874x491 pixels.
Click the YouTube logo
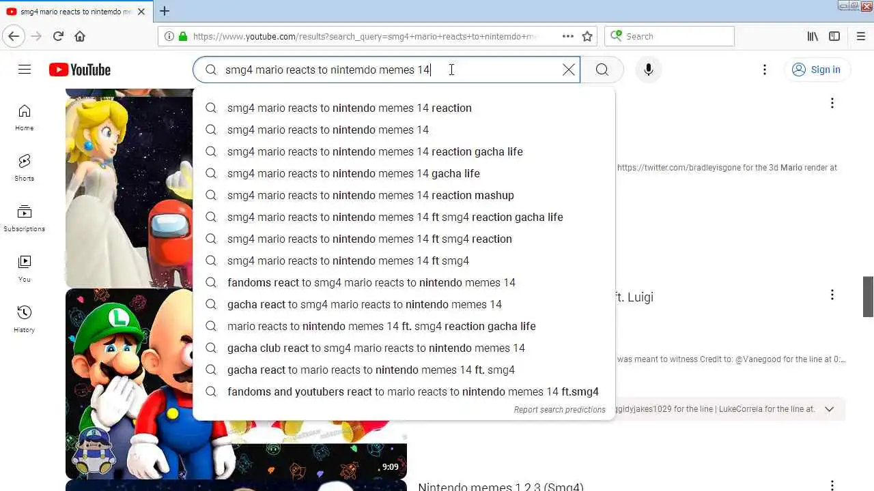[80, 70]
